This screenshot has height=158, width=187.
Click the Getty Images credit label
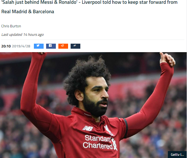click(x=177, y=155)
